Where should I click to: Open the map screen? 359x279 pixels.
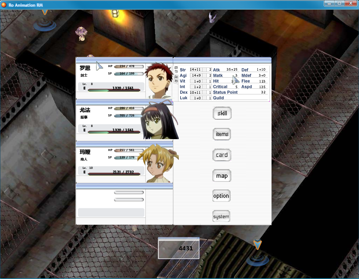tap(221, 176)
